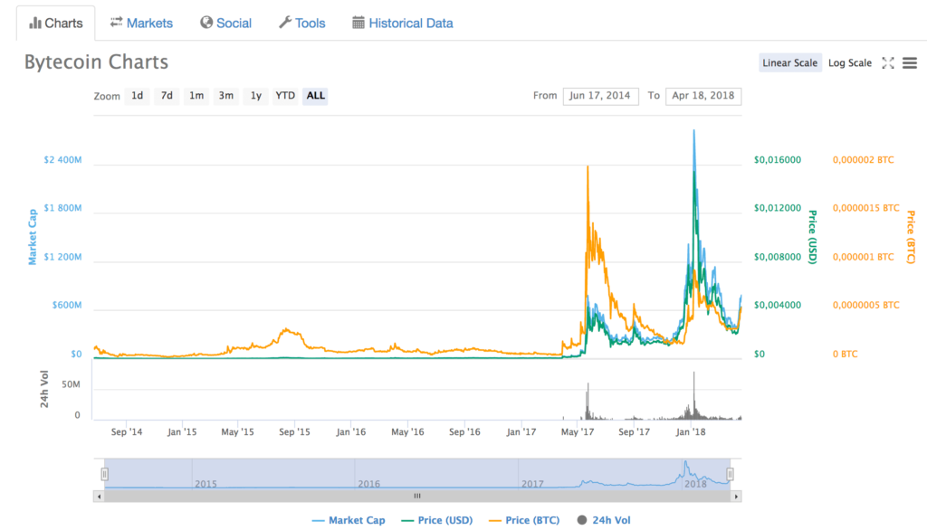927x530 pixels.
Task: Click the bar chart icon on Charts tab
Action: click(35, 23)
